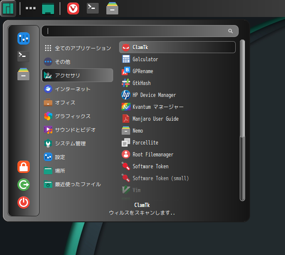Launch Vim editor
285x255 pixels.
point(177,190)
